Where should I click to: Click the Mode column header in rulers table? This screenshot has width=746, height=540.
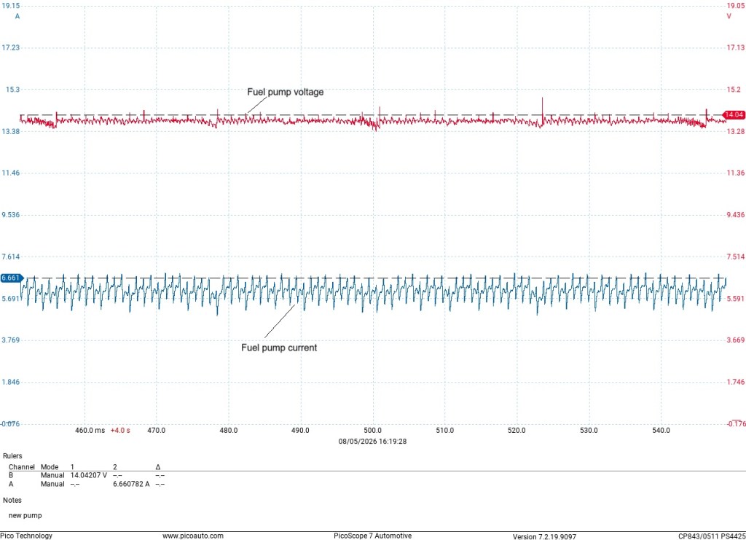pyautogui.click(x=50, y=467)
